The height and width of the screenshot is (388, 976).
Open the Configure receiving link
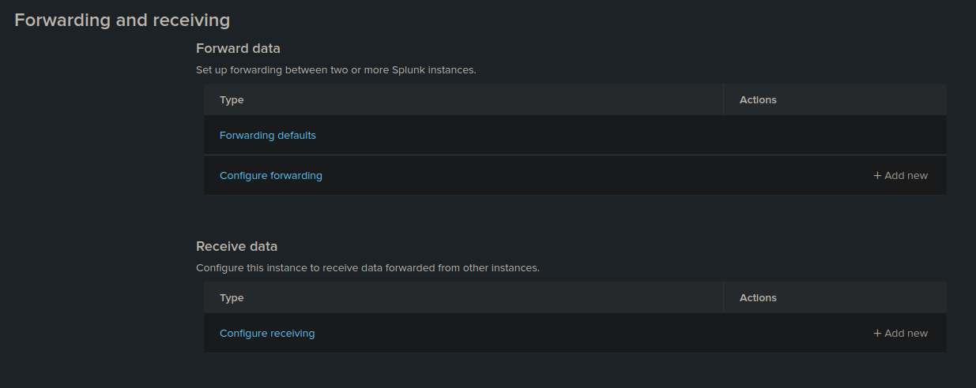tap(267, 334)
